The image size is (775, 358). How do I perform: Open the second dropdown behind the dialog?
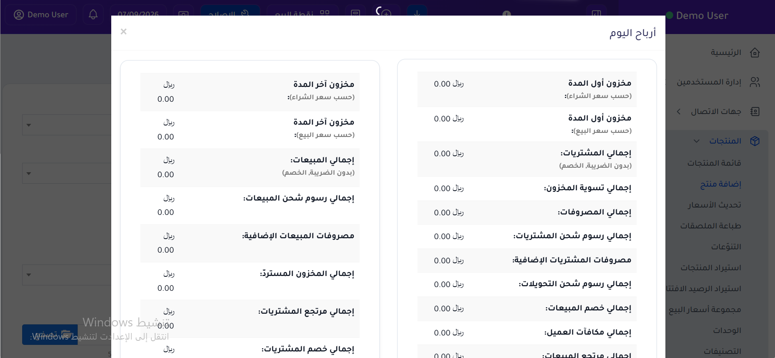(66, 173)
